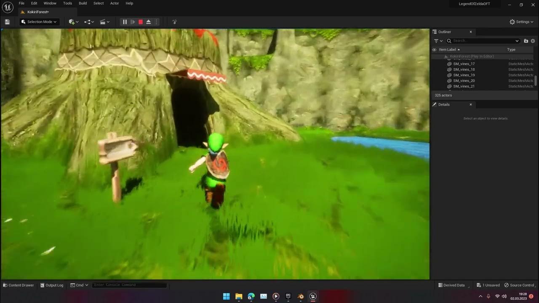The height and width of the screenshot is (303, 539).
Task: Open the Build menu
Action: 83,3
